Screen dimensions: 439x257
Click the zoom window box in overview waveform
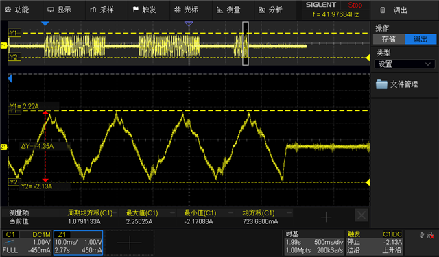point(246,44)
